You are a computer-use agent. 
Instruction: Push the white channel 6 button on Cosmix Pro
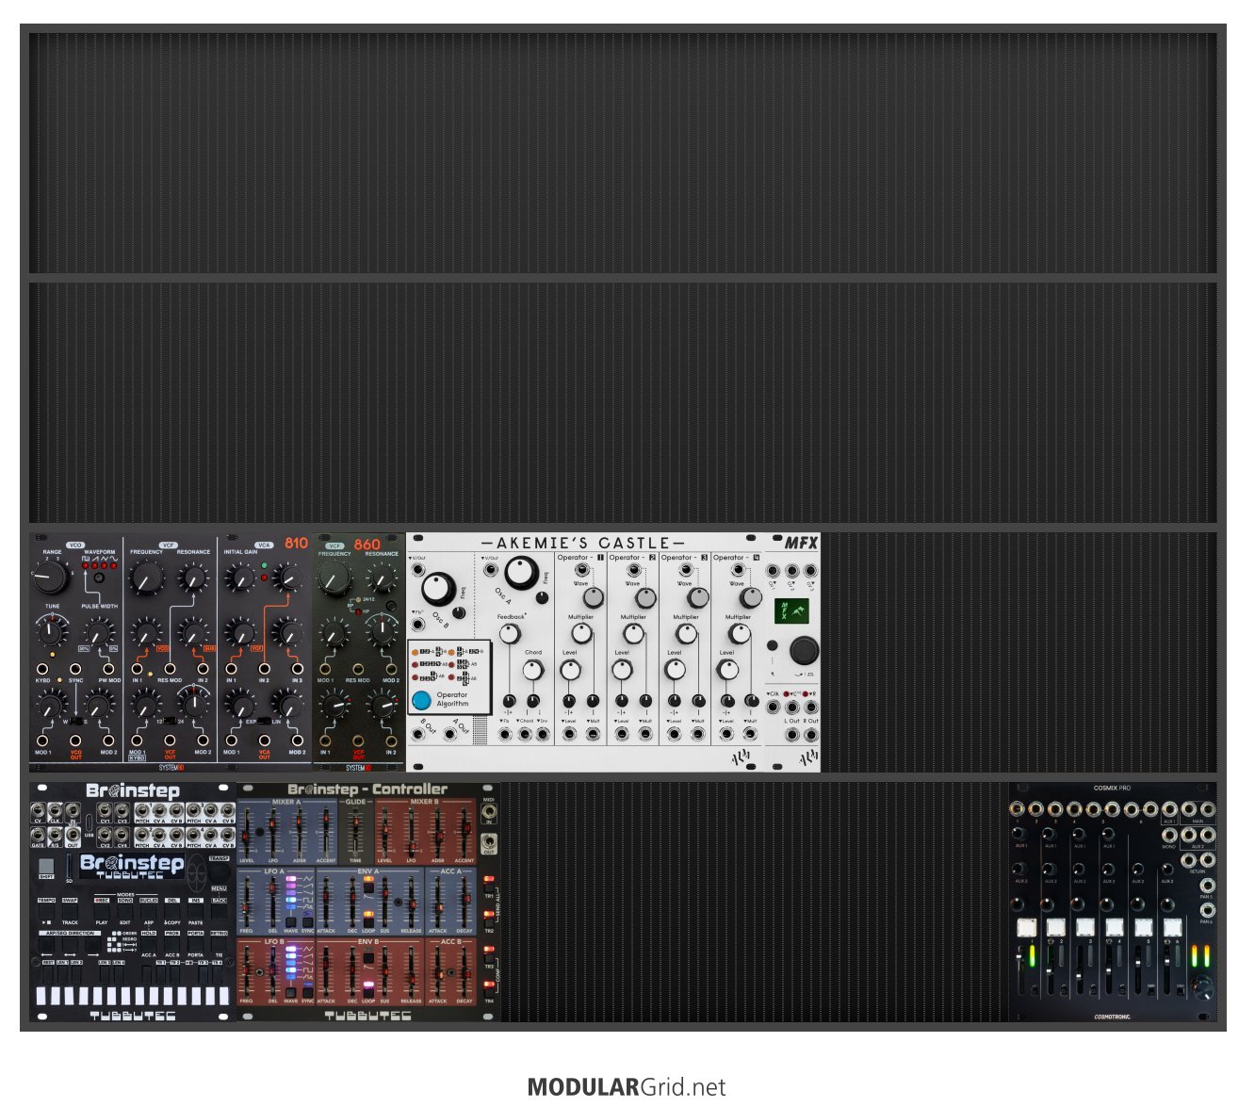(1172, 927)
